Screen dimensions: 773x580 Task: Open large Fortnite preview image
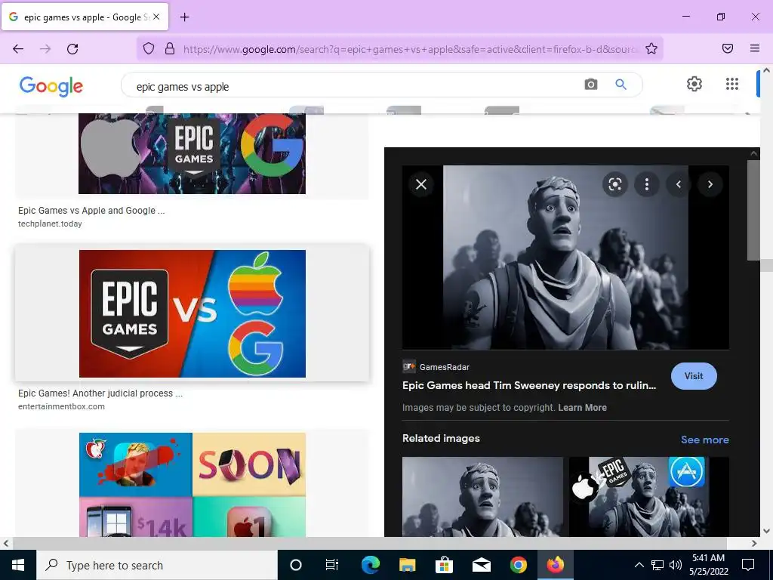pos(565,258)
